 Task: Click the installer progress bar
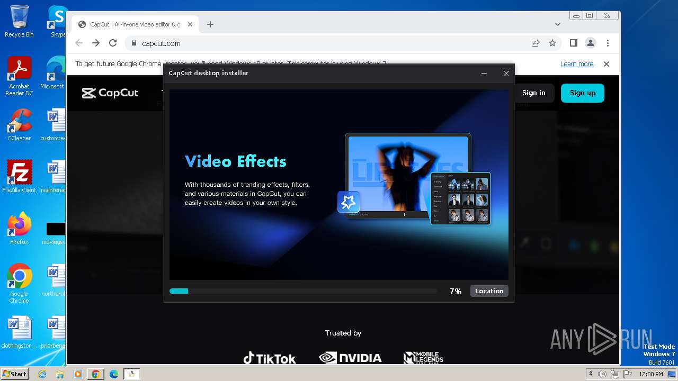click(x=303, y=291)
